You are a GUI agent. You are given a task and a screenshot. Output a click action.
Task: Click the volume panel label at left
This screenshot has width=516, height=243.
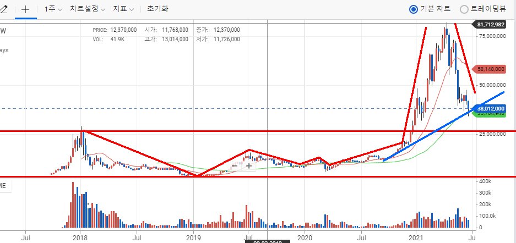tap(4, 186)
